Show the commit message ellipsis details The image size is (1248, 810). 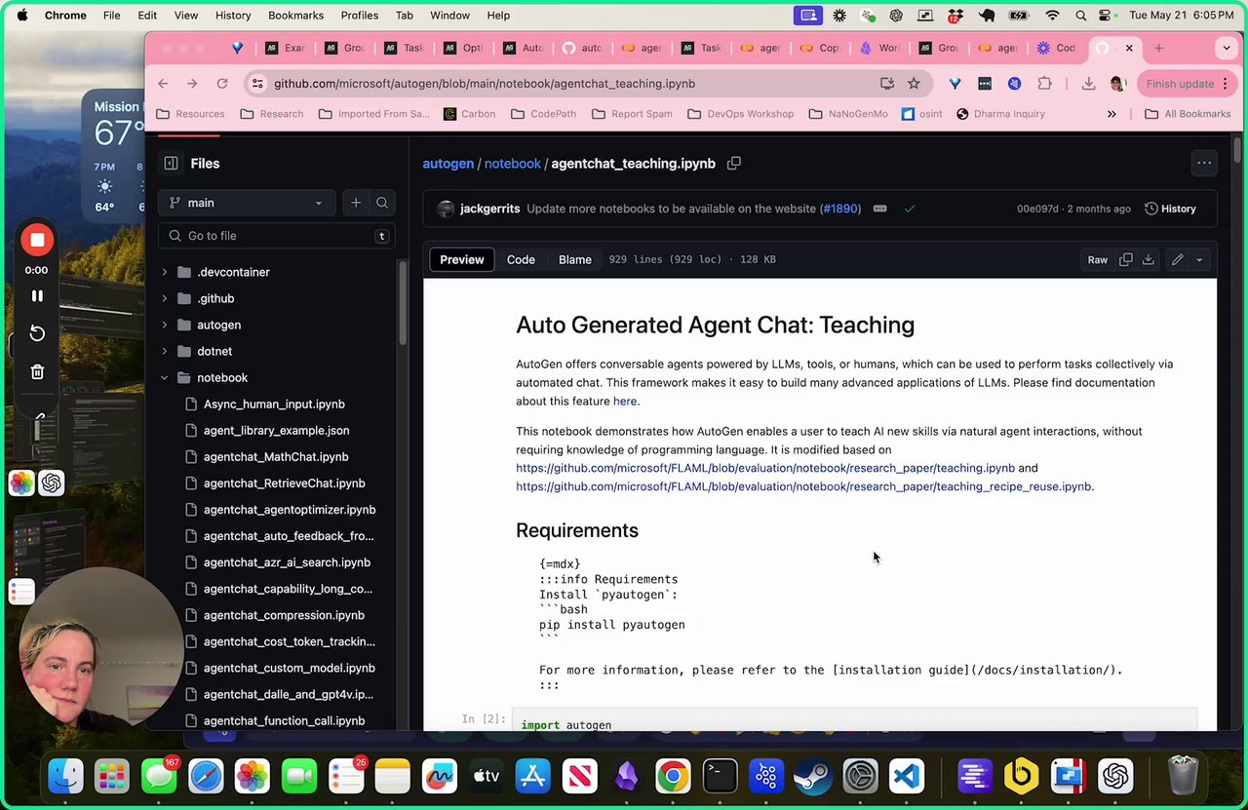coord(879,209)
